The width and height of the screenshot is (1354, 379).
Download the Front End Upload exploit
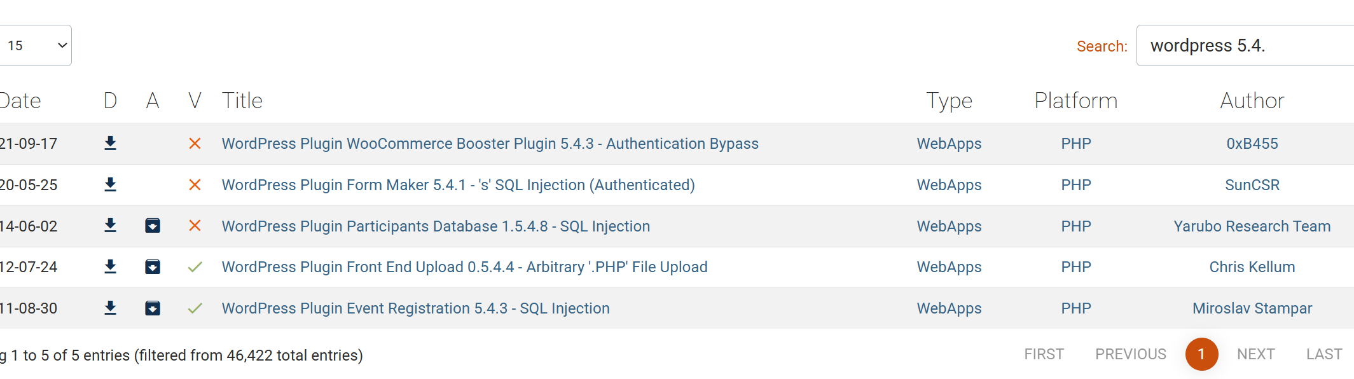pyautogui.click(x=110, y=266)
